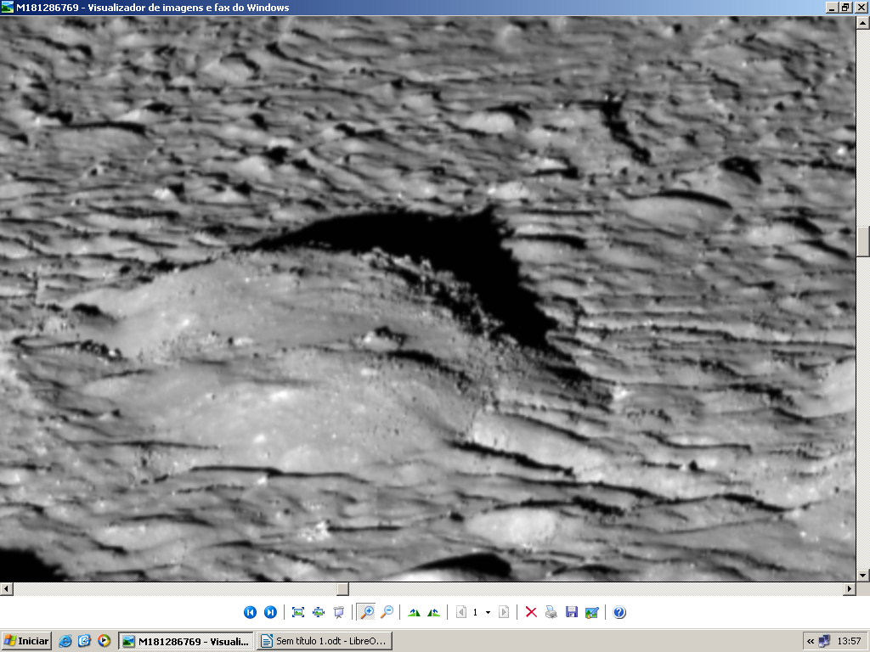Print the image
Image resolution: width=870 pixels, height=652 pixels.
[x=551, y=612]
